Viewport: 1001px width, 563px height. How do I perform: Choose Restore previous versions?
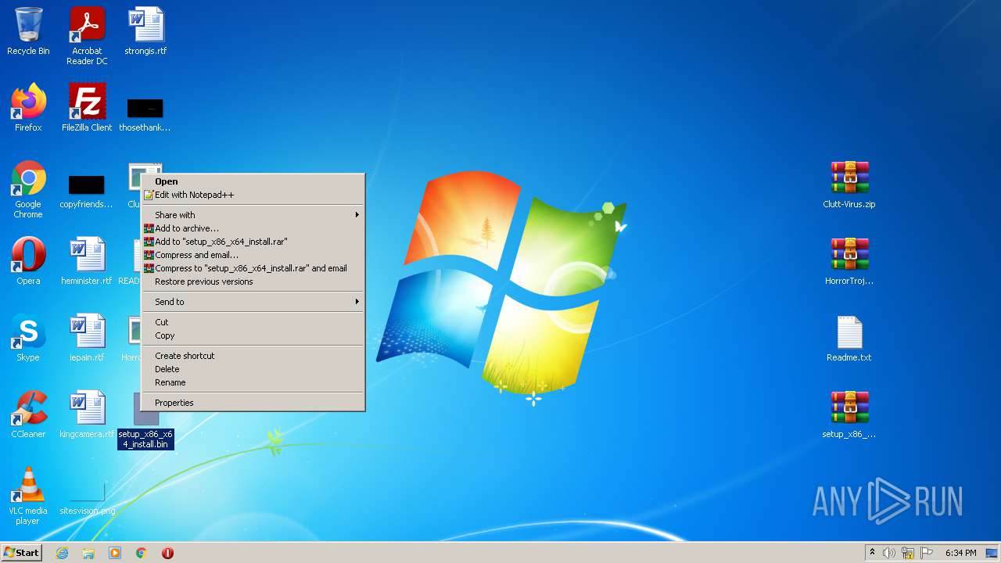pyautogui.click(x=253, y=281)
